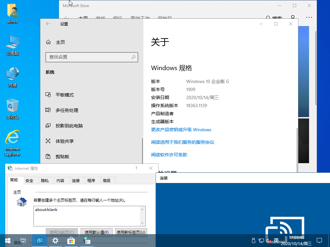Image resolution: width=330 pixels, height=247 pixels.
Task: Open the Microsoft Store account profile icon
Action: click(293, 17)
